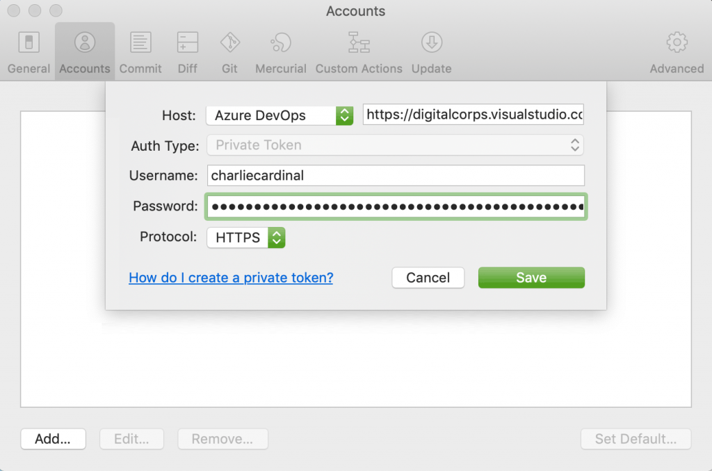
Task: Open the Auth Type dropdown
Action: tap(395, 145)
